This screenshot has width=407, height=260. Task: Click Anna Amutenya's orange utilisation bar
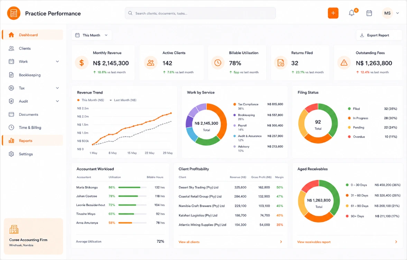132,223
